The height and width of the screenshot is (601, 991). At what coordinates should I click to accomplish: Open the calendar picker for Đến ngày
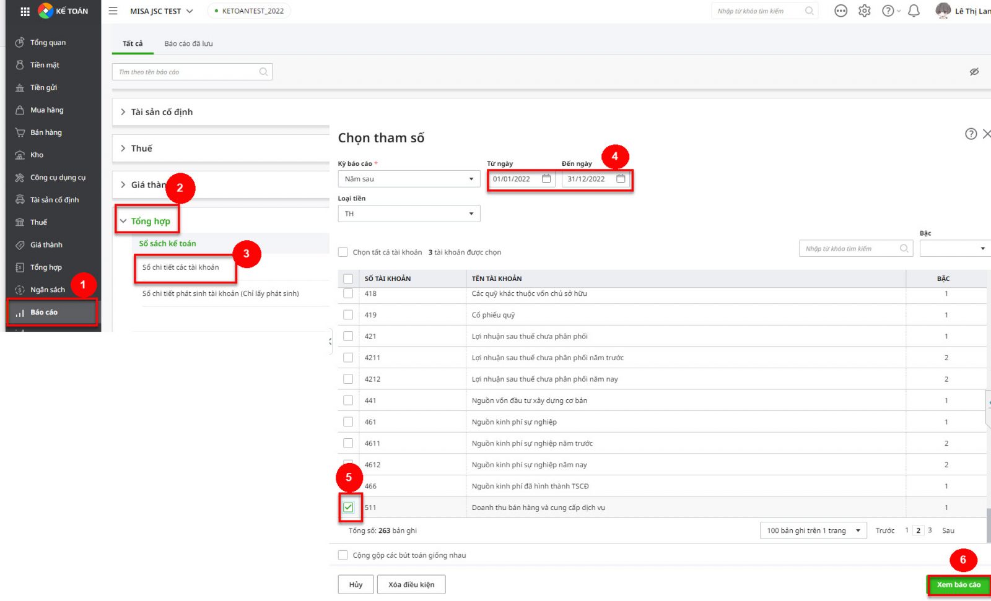[621, 179]
